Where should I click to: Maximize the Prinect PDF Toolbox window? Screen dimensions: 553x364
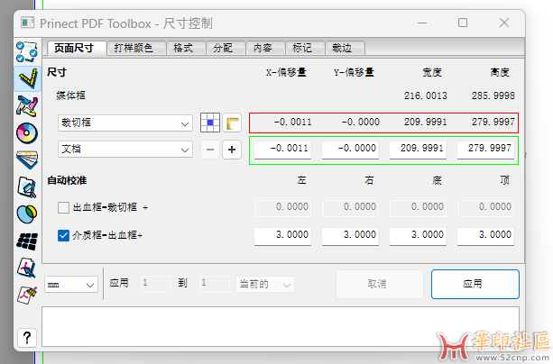(463, 23)
